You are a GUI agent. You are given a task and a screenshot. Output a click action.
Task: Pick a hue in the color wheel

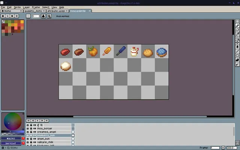(13, 121)
